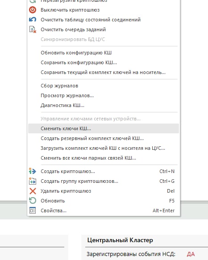Select Удалить криптошлюз menu text
Image resolution: width=208 pixels, height=260 pixels.
pyautogui.click(x=66, y=191)
